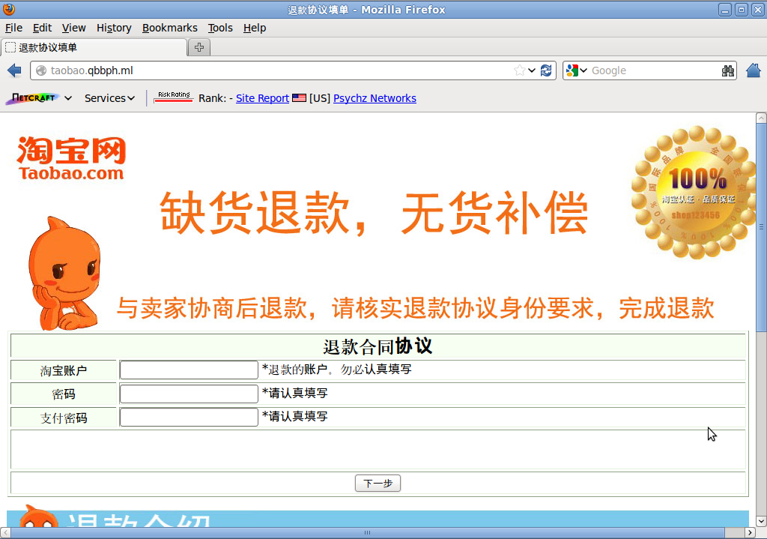Viewport: 767px width, 539px height.
Task: Click the site identity globe icon
Action: 41,70
